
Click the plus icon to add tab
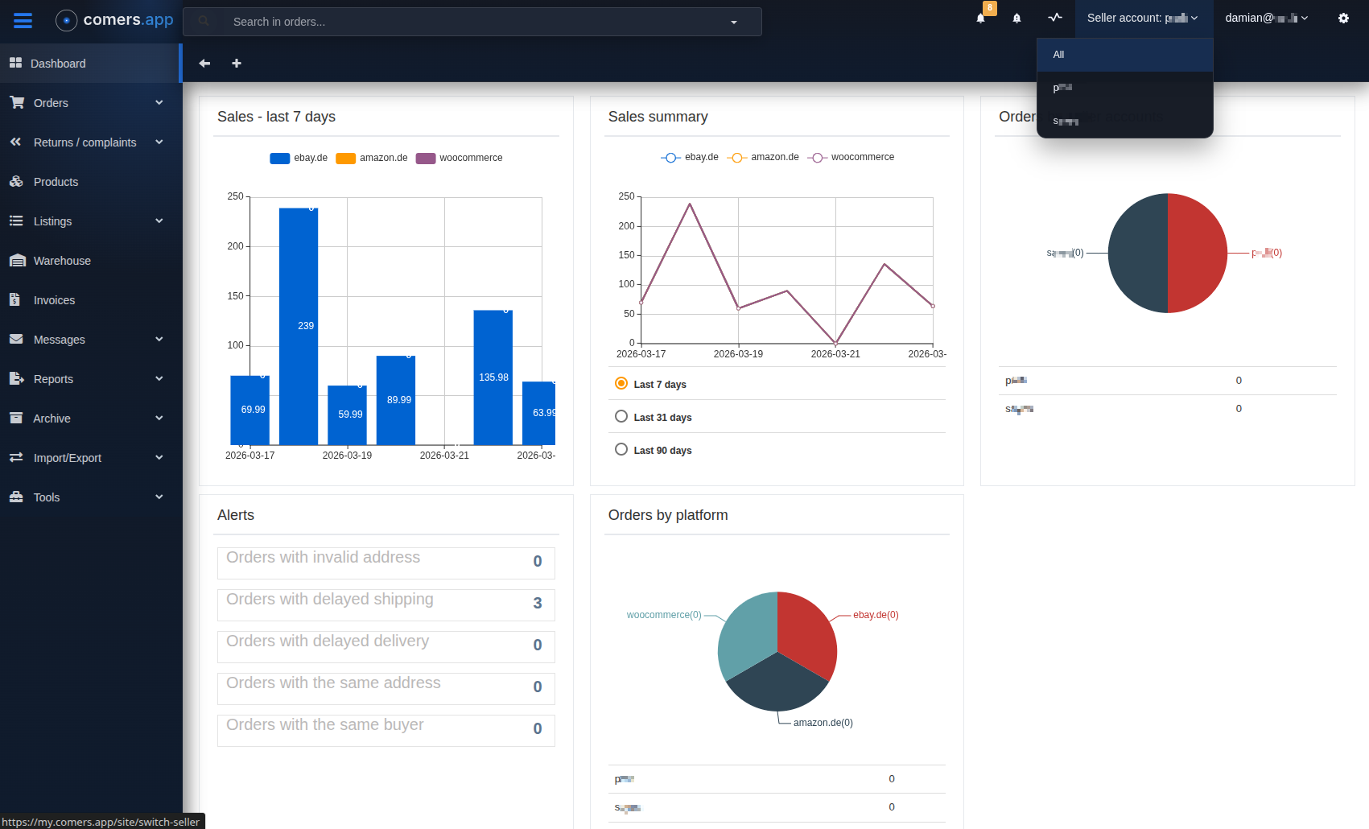237,64
